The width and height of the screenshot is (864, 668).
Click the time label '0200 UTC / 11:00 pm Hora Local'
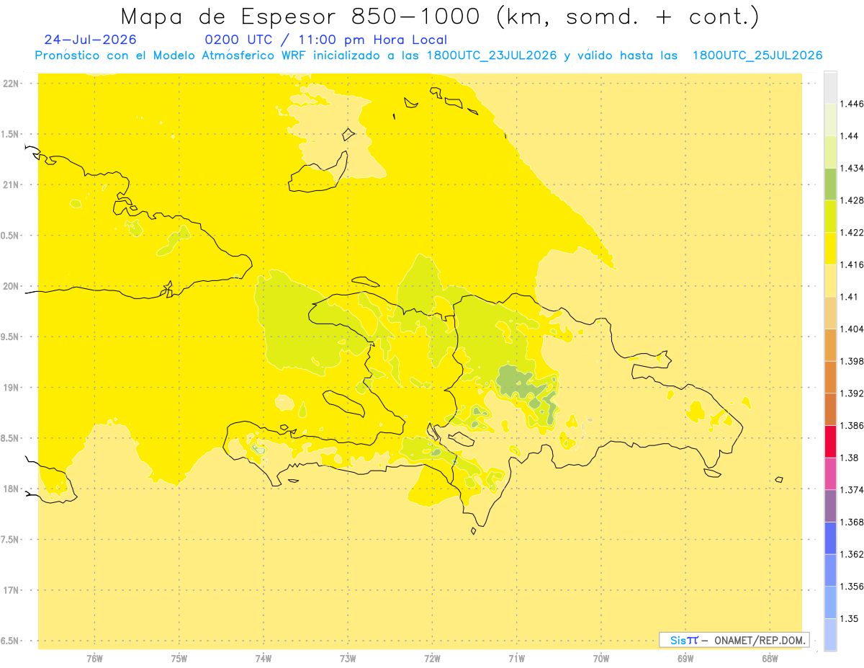[x=326, y=40]
